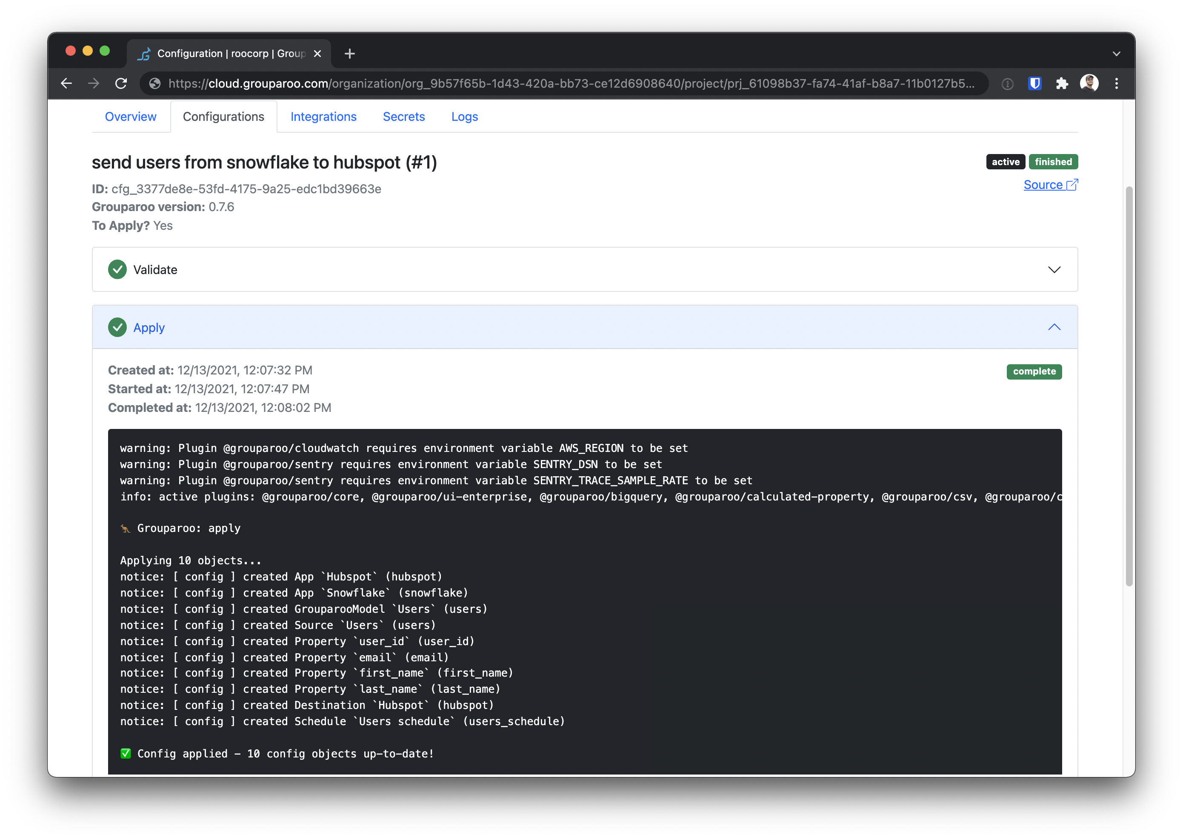Click the created Source Users line
This screenshot has height=840, width=1183.
(x=278, y=625)
